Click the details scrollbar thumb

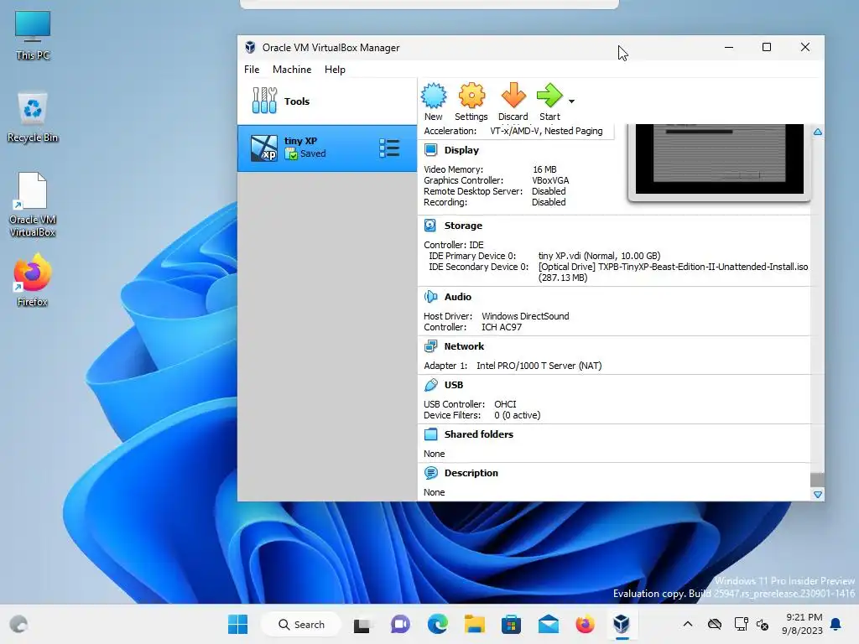pos(817,479)
